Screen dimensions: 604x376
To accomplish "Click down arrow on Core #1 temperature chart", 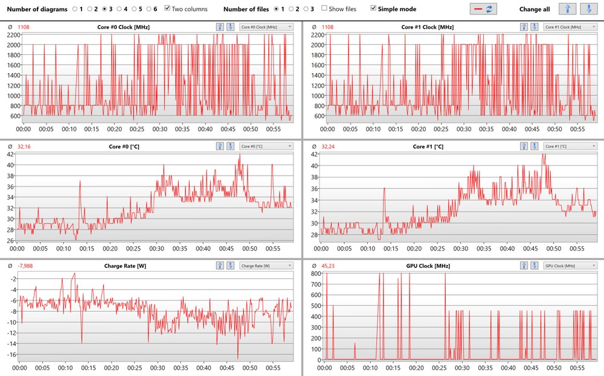I will 534,146.
